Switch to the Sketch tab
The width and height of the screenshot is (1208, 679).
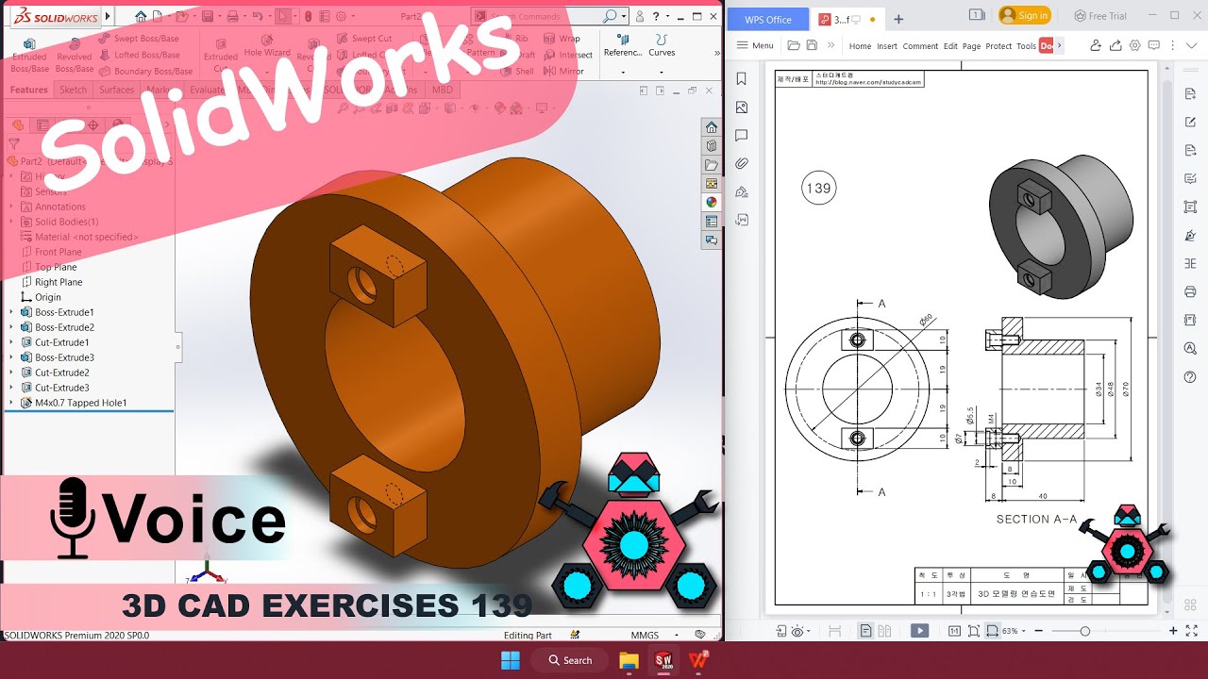coord(74,90)
